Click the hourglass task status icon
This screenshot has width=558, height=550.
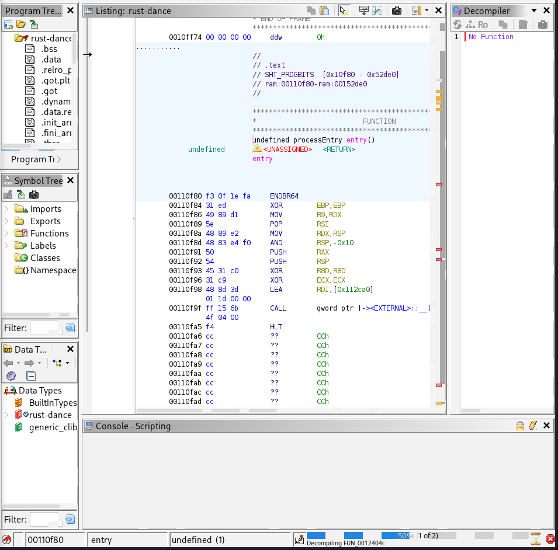pyautogui.click(x=536, y=539)
